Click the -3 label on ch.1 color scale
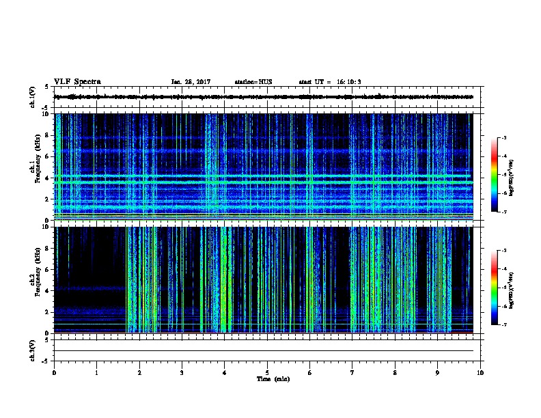The height and width of the screenshot is (418, 541). coord(503,137)
